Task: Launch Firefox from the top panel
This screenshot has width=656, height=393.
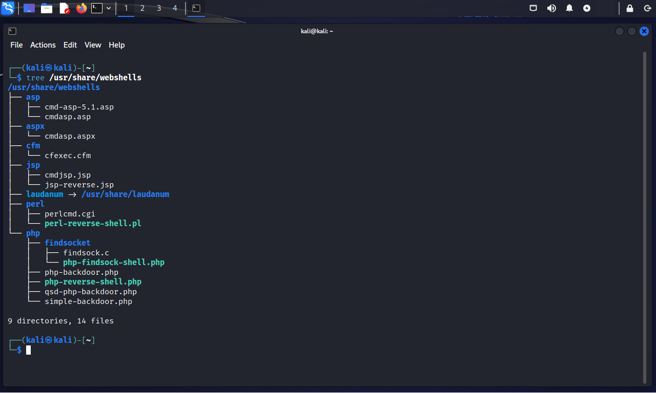Action: [81, 8]
